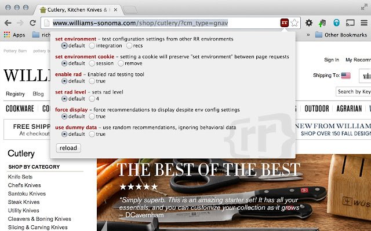Open the Registry link

[x=15, y=94]
